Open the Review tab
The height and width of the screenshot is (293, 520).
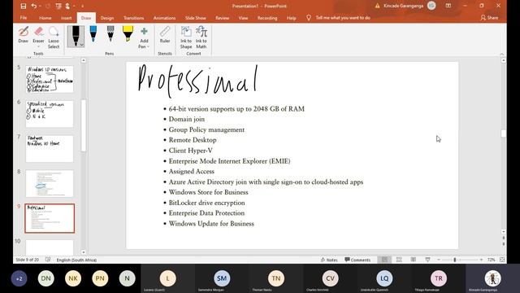tap(222, 18)
